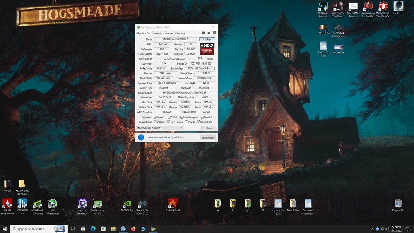Click the GPU-Z refresh icon
Image resolution: width=414 pixels, height=233 pixels.
[x=209, y=33]
